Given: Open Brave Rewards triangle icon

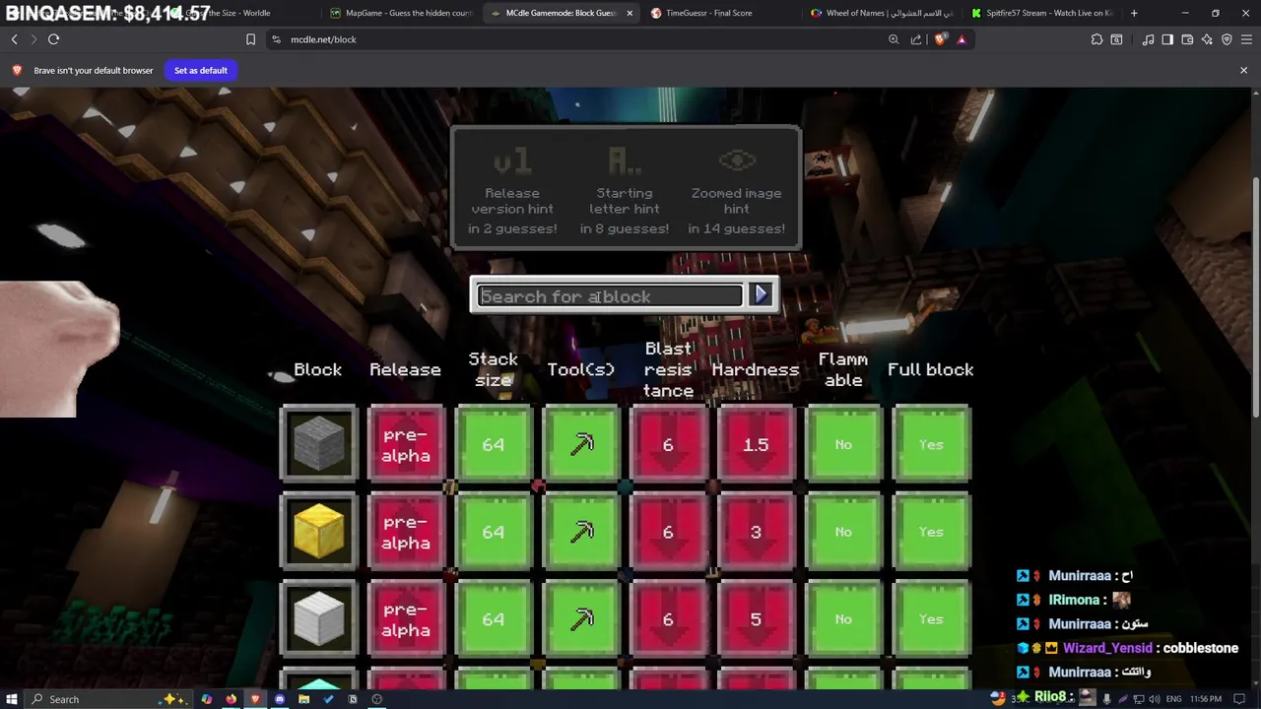Looking at the screenshot, I should [962, 39].
